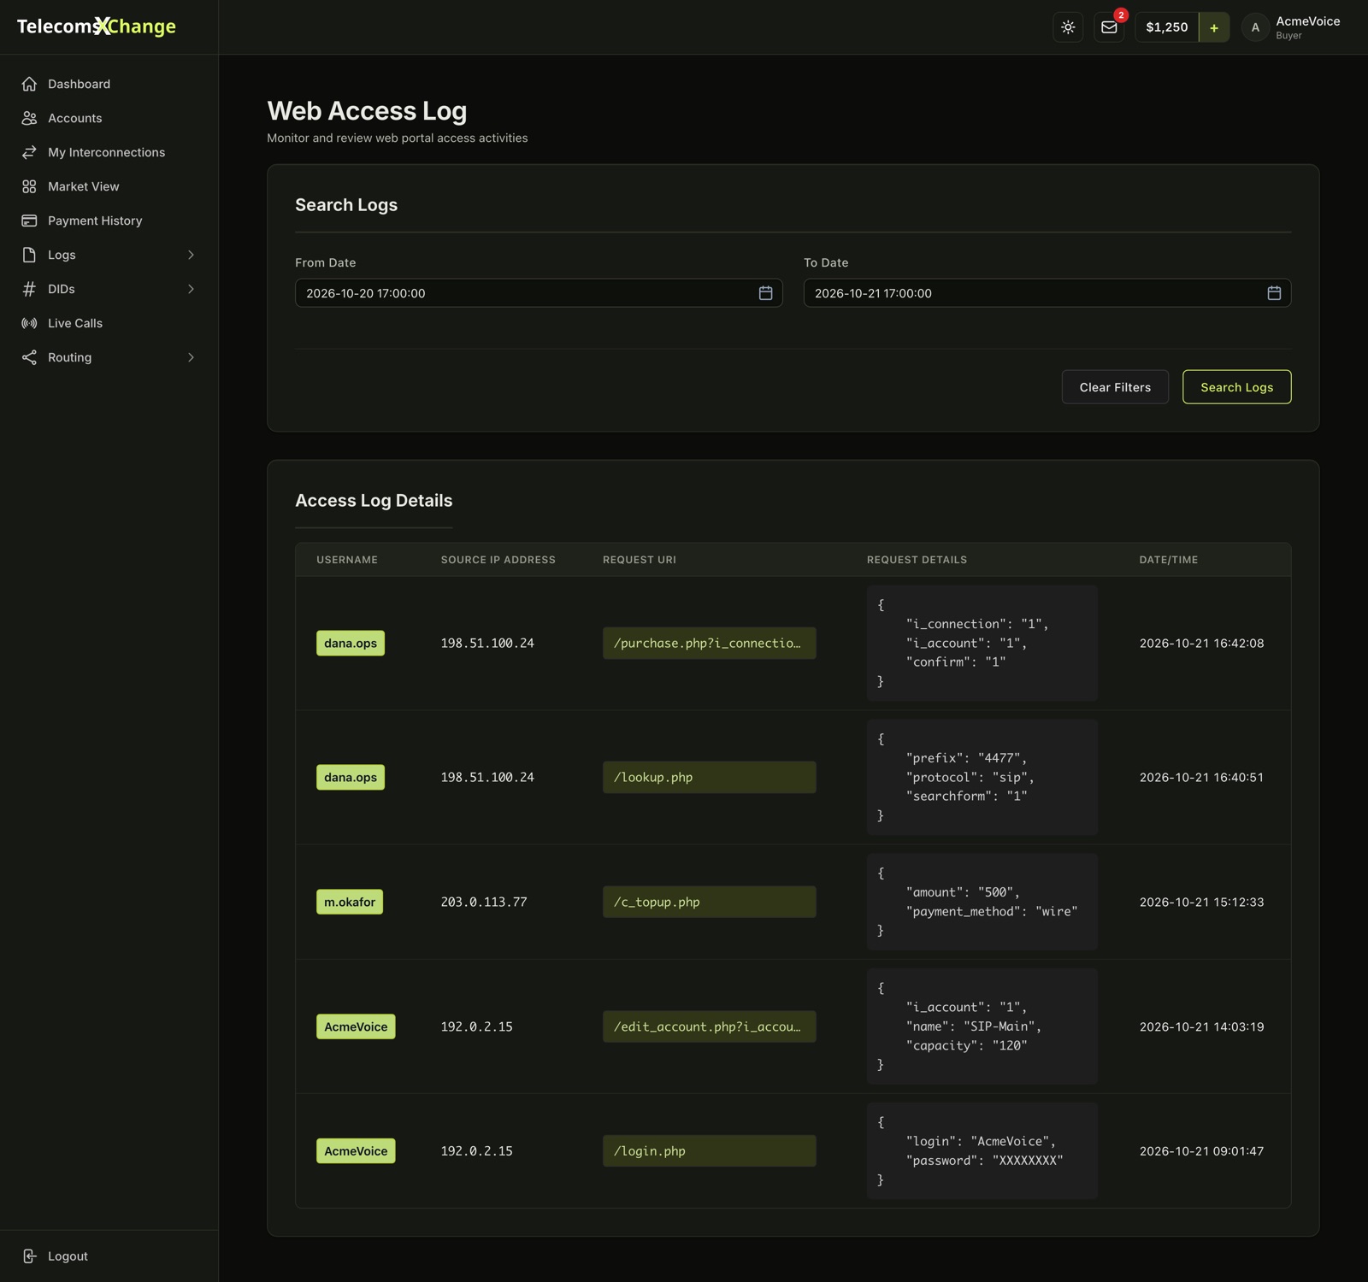The height and width of the screenshot is (1282, 1368).
Task: Focus the From Date input field
Action: [x=539, y=293]
